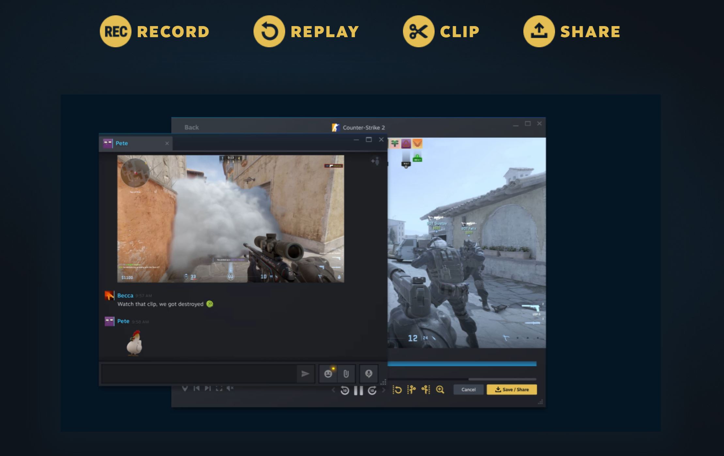Rewind the recording 10 seconds
This screenshot has height=456, width=724.
click(x=345, y=390)
